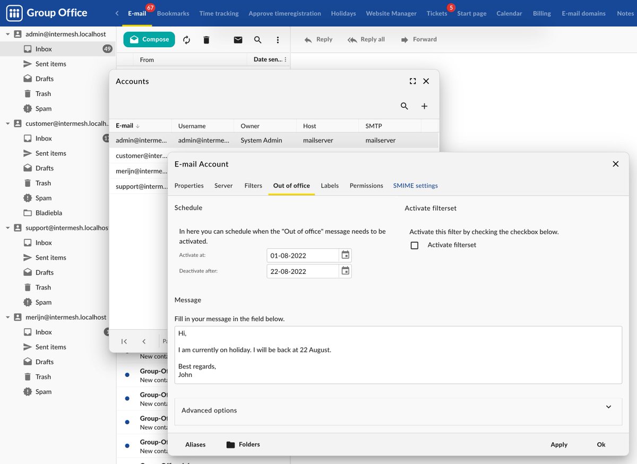Image resolution: width=637 pixels, height=464 pixels.
Task: Go to first page in Accounts pager
Action: point(124,341)
